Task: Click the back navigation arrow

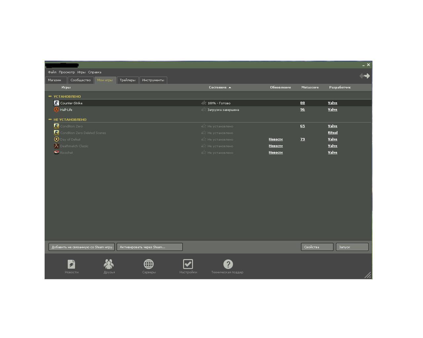Action: click(x=362, y=76)
